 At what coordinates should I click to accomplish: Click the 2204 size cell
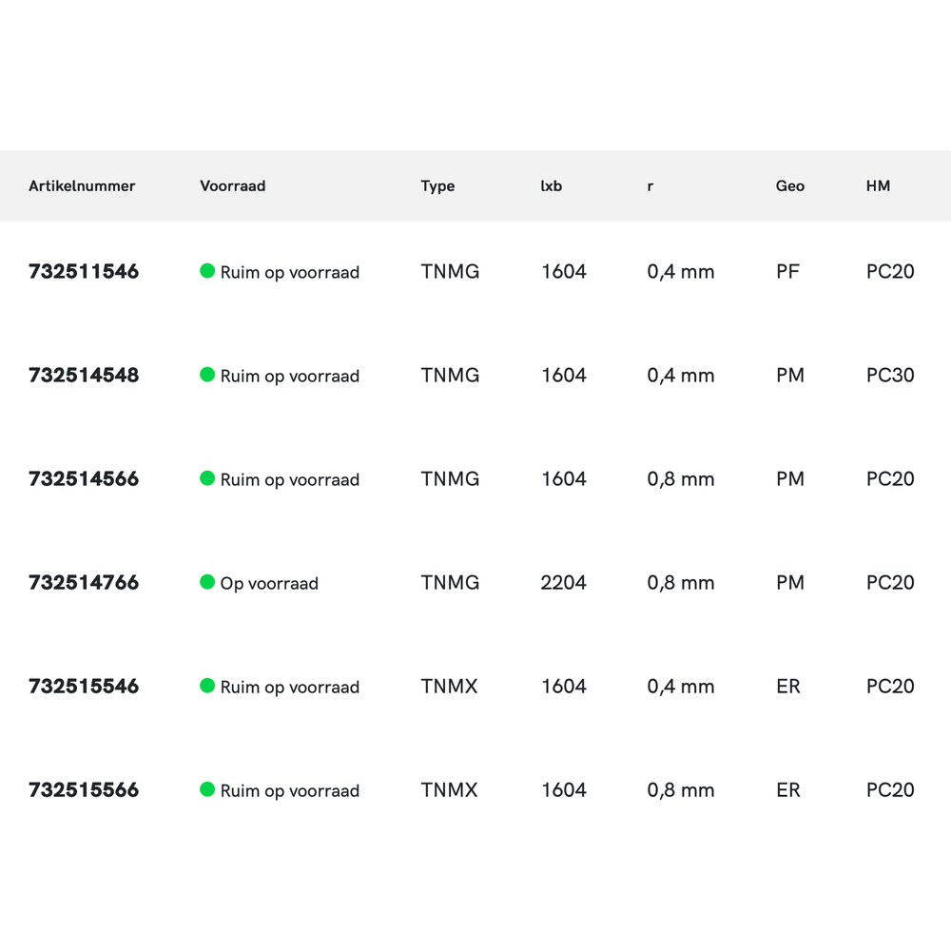[x=563, y=583]
